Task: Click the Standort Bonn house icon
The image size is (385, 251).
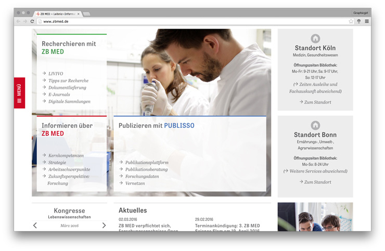Action: click(x=315, y=125)
